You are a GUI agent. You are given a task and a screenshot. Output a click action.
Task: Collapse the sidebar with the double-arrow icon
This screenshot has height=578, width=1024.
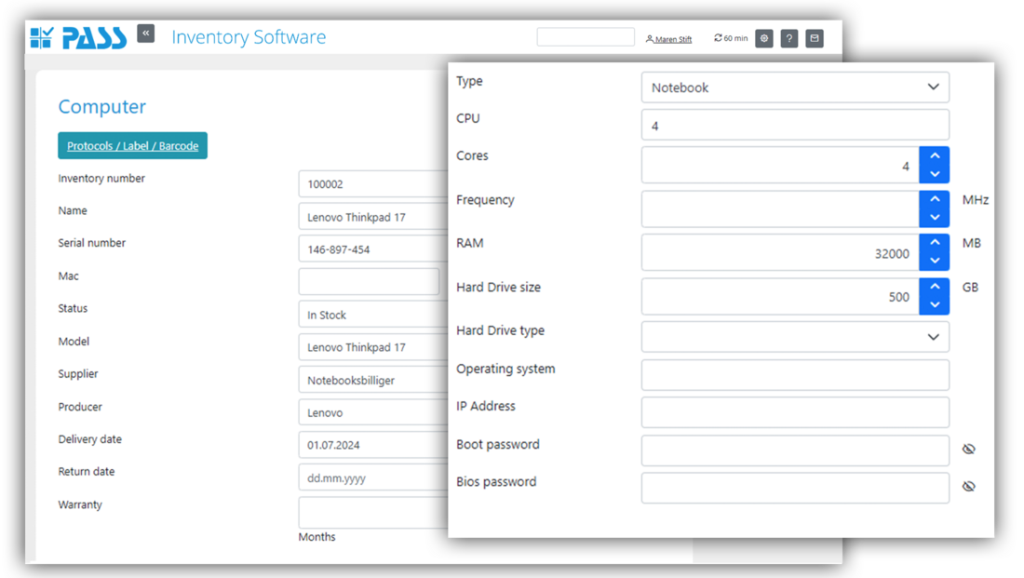point(145,33)
